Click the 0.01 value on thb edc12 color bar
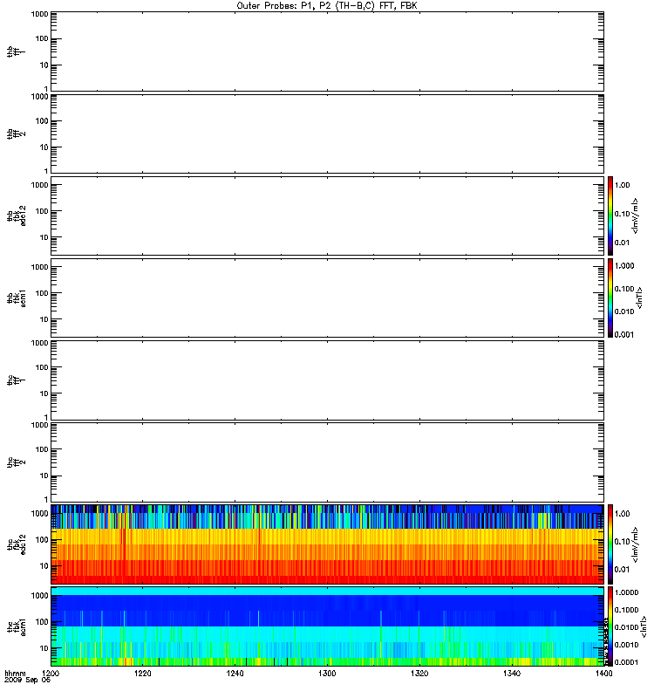 (623, 243)
